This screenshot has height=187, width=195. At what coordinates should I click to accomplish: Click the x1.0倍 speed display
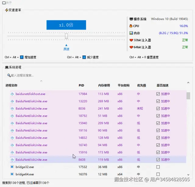click(66, 25)
